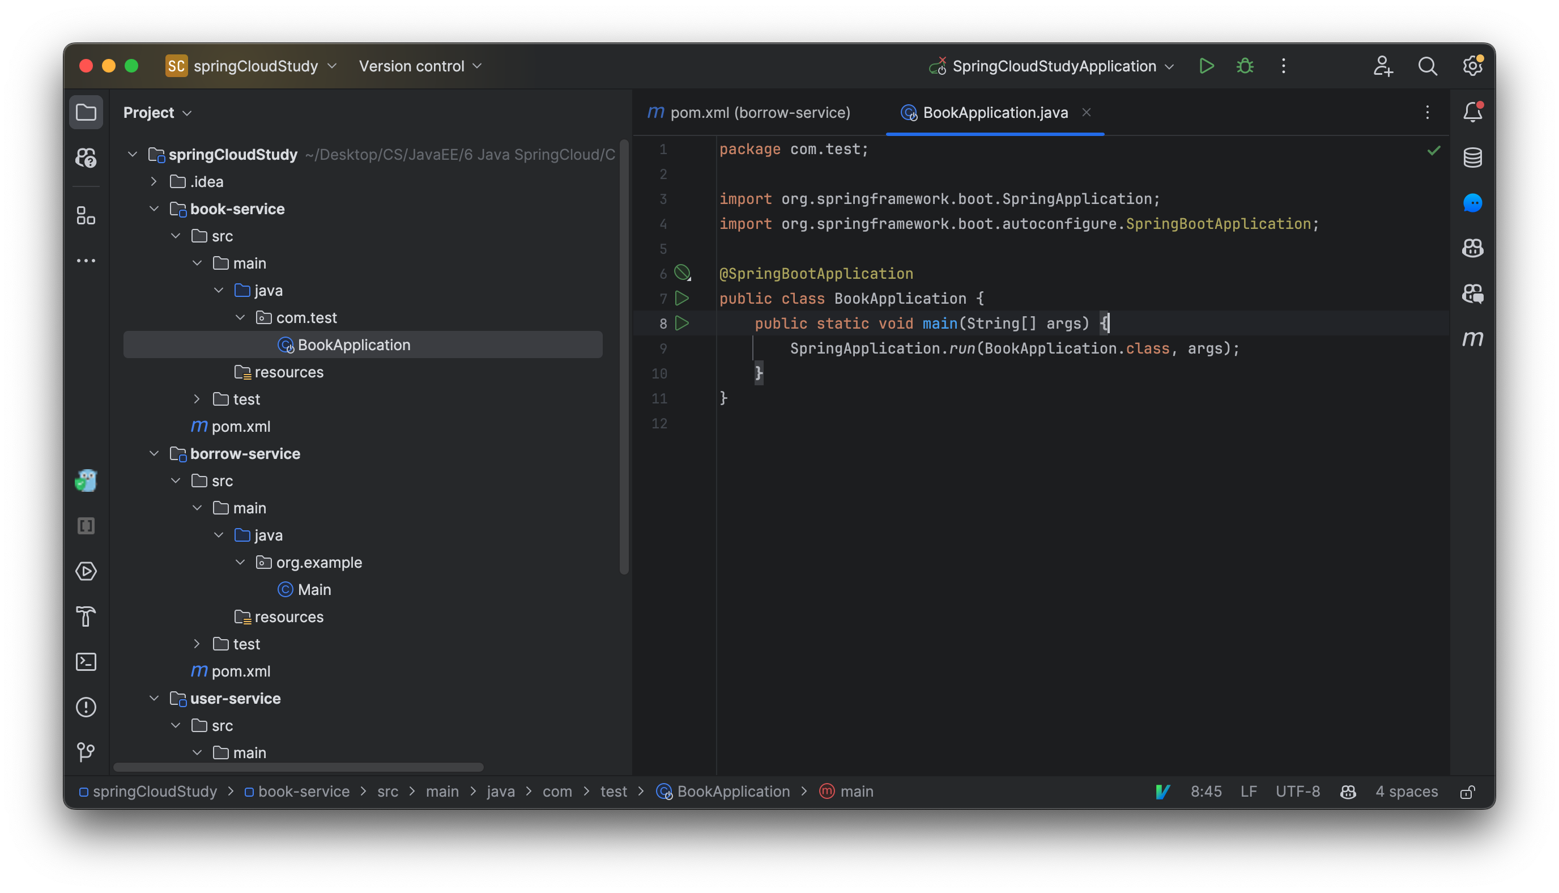Viewport: 1559px width, 893px height.
Task: Expand the test folder under borrow-service
Action: [x=197, y=644]
